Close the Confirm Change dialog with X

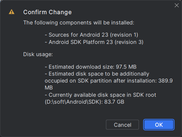click(177, 5)
